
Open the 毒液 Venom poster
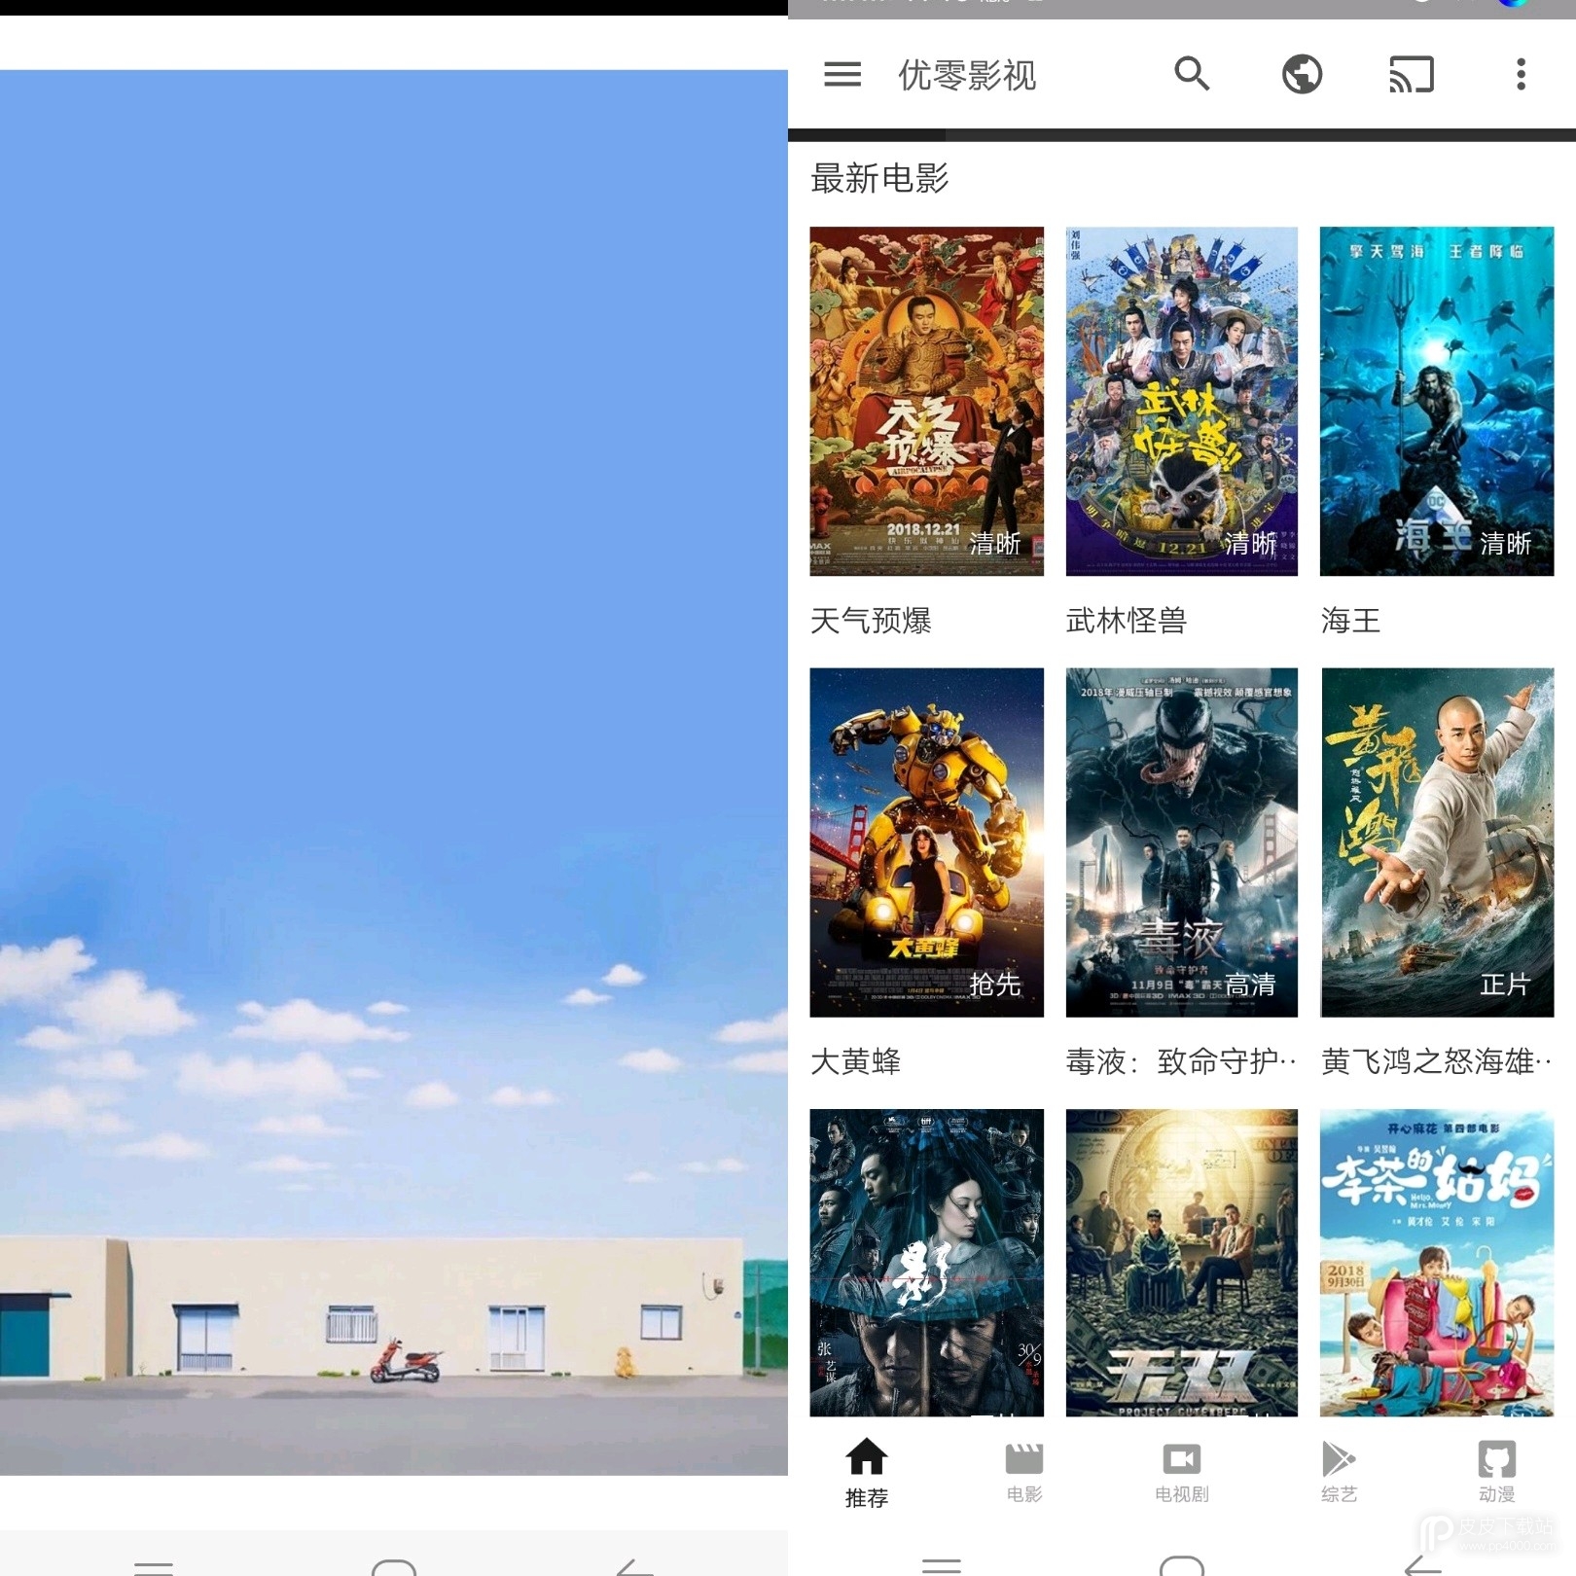(1181, 842)
